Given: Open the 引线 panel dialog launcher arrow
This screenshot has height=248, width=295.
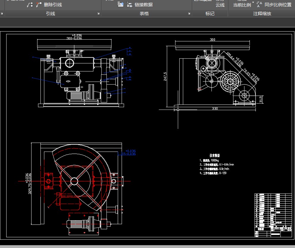Looking at the screenshot, I should point(98,14).
